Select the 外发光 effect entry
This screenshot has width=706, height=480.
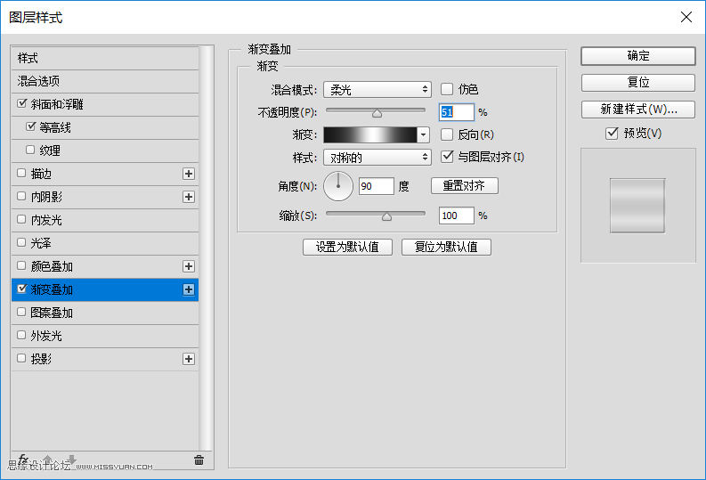104,336
